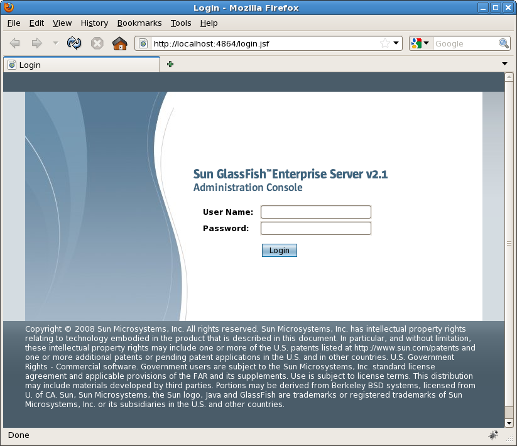
Task: Click the 'Password:' label
Action: [x=226, y=229]
